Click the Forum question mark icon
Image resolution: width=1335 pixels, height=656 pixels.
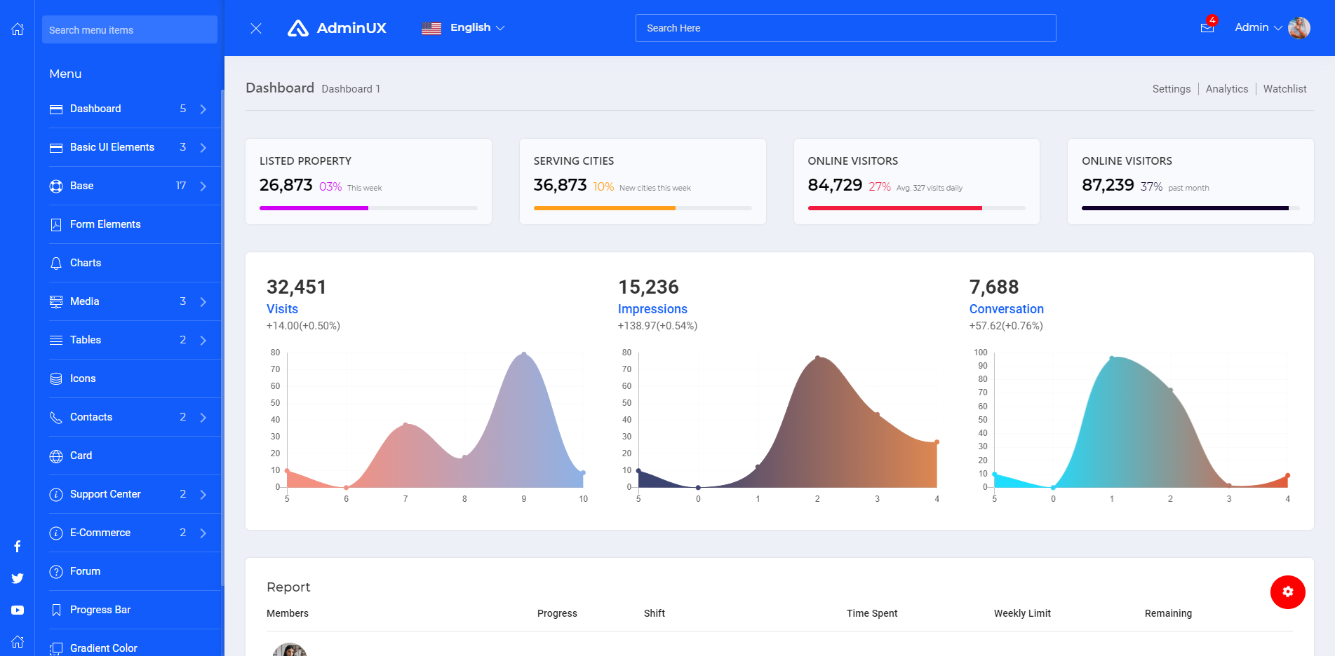pyautogui.click(x=56, y=572)
